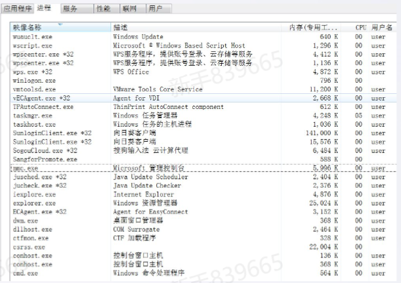Sort by 内存(专用工作集) column header
401x283 pixels.
click(x=310, y=27)
